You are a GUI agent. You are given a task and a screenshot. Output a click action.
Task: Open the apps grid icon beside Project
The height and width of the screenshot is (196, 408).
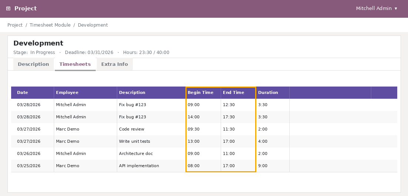[x=8, y=9]
